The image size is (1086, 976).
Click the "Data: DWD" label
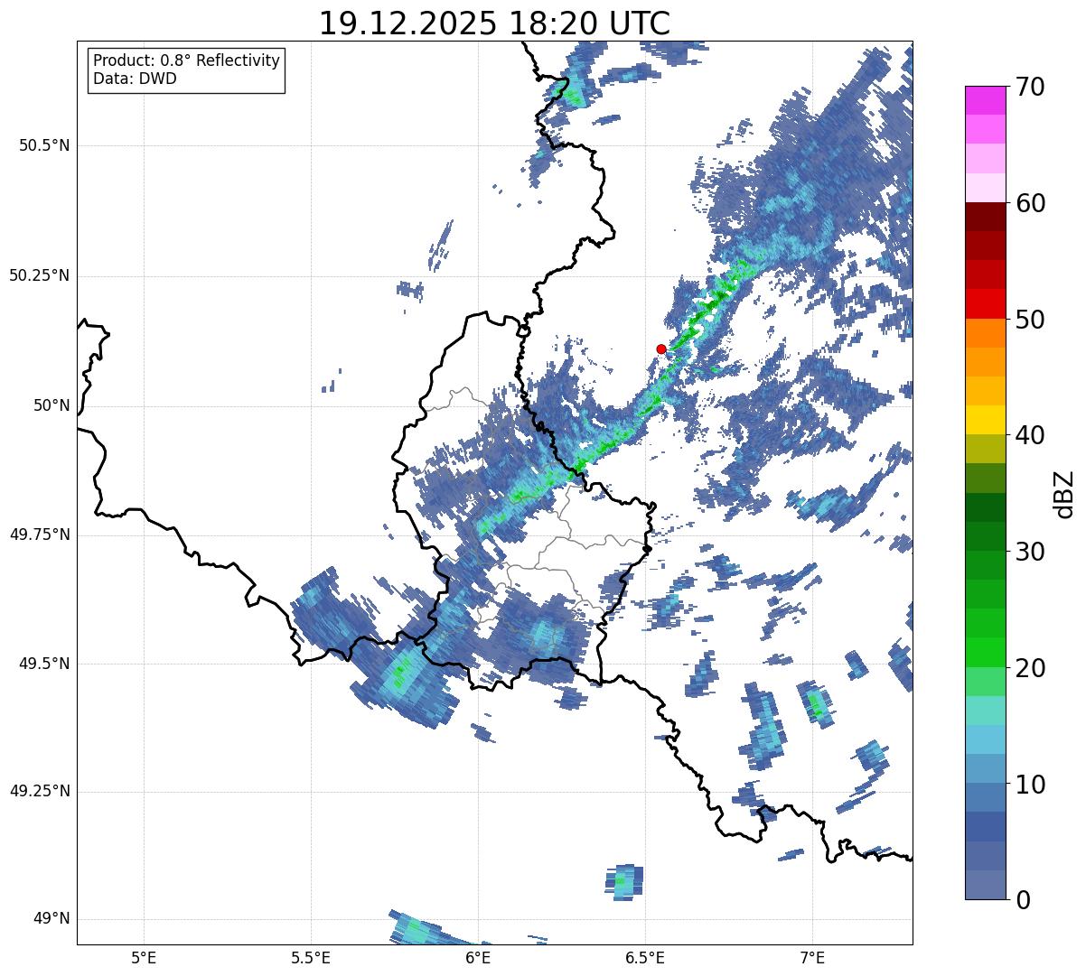tap(135, 79)
